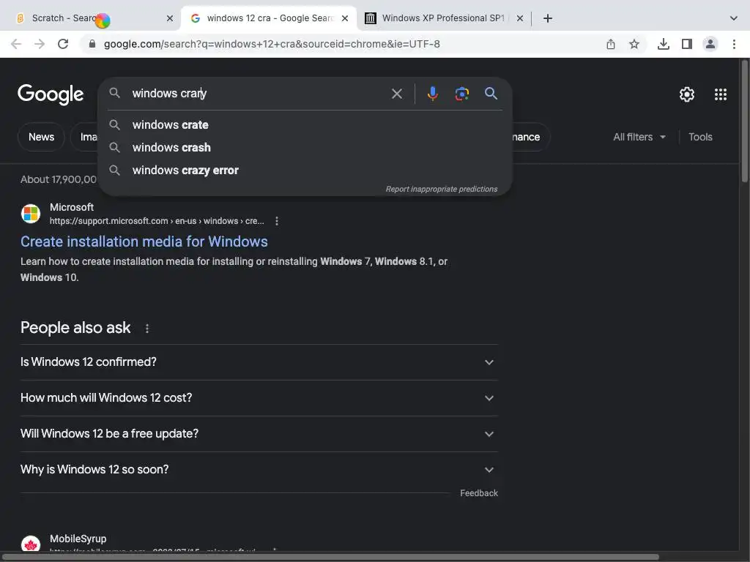Open the All filters dropdown
Screen dimensions: 750x562
(x=639, y=137)
